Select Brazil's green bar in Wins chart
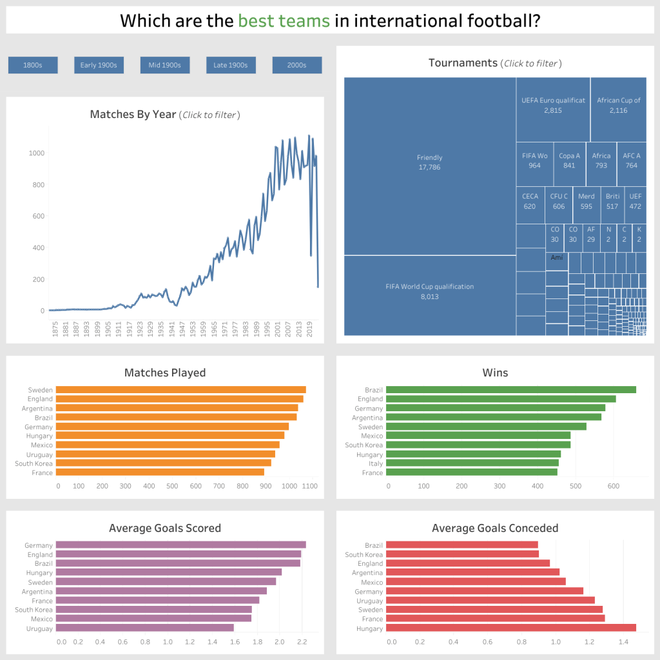Image resolution: width=660 pixels, height=660 pixels. [x=510, y=390]
